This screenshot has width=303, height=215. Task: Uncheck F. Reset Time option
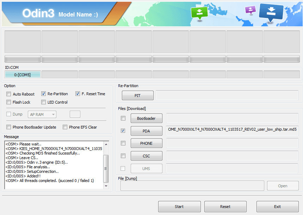[78, 94]
